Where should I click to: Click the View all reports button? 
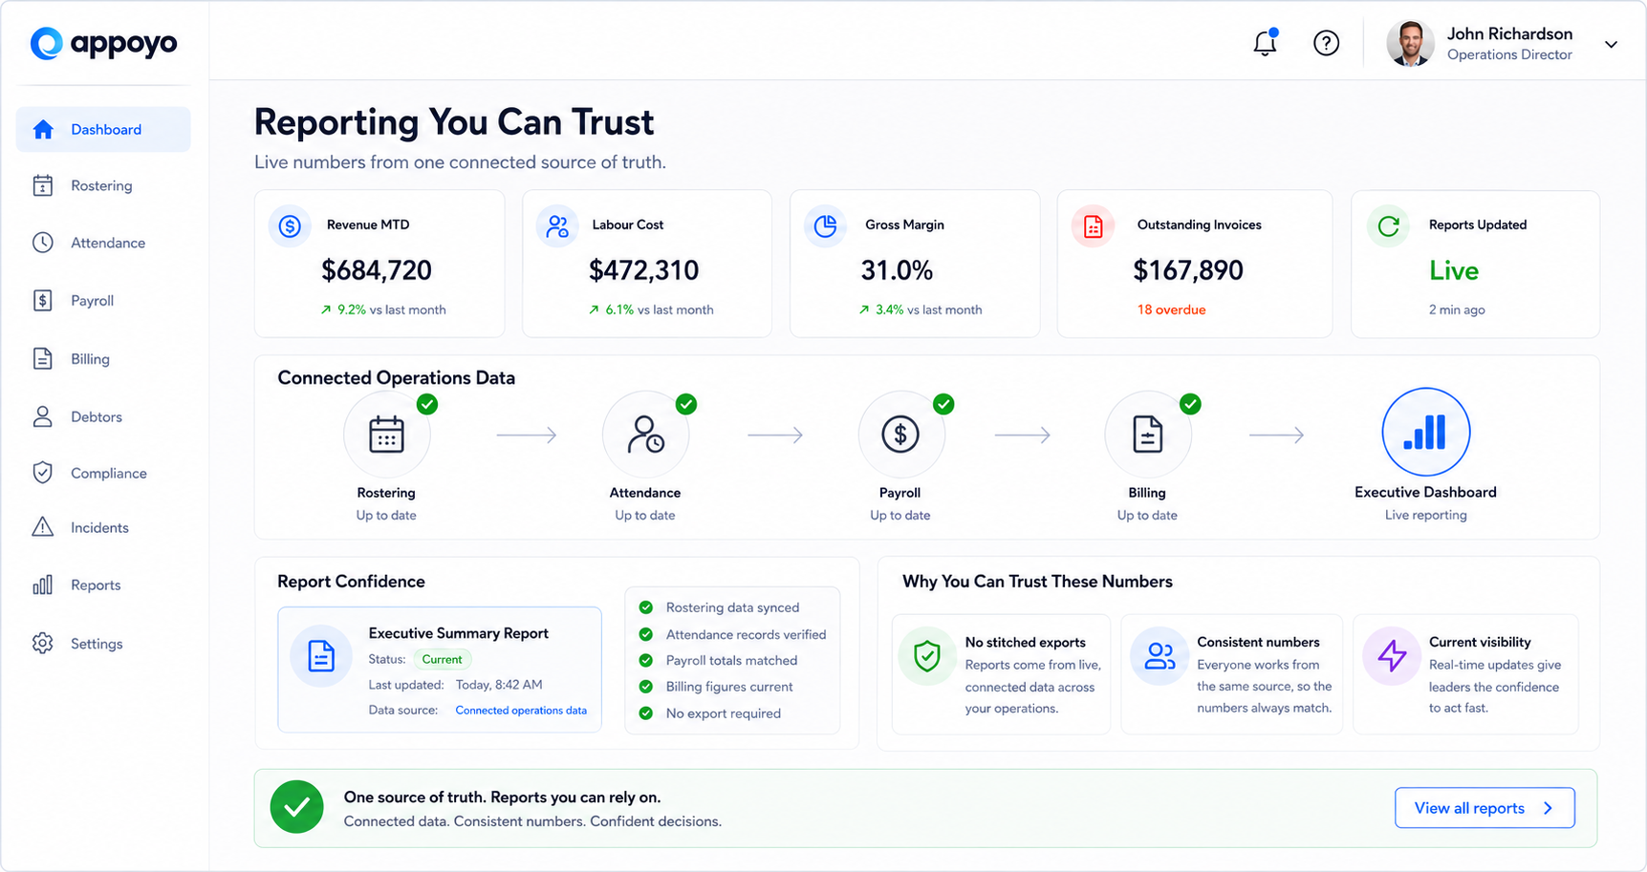click(x=1484, y=808)
